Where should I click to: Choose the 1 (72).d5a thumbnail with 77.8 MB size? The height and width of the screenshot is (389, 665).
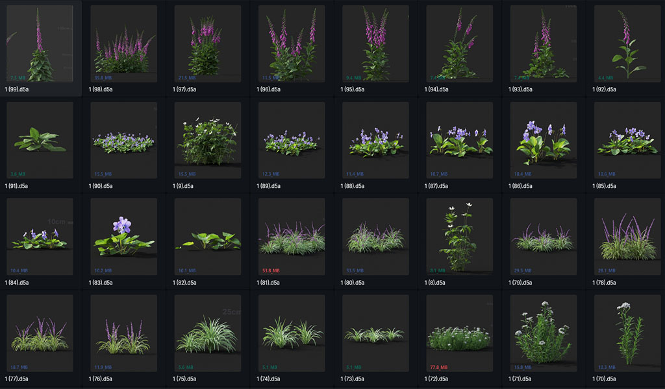(x=459, y=333)
